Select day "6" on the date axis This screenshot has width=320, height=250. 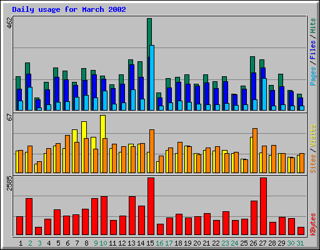67,243
